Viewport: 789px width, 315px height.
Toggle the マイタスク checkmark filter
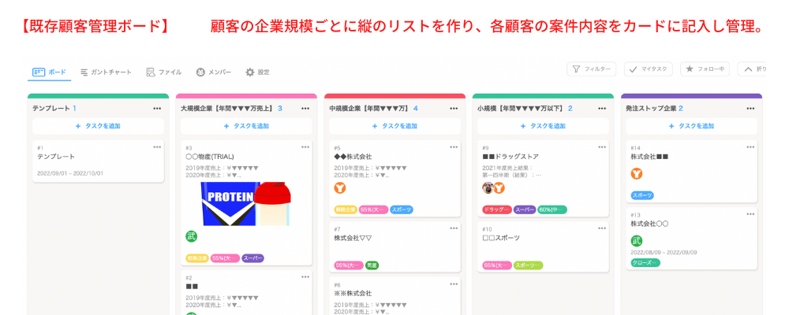[649, 69]
